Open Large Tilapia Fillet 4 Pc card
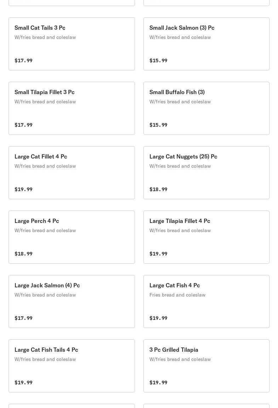Image resolution: width=278 pixels, height=408 pixels. point(206,237)
